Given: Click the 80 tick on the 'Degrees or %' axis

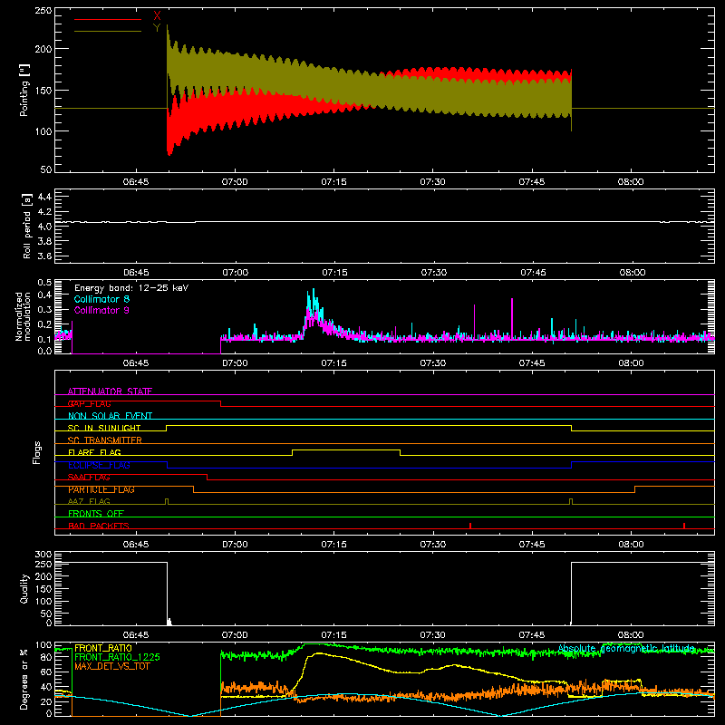Looking at the screenshot, I should [x=46, y=657].
